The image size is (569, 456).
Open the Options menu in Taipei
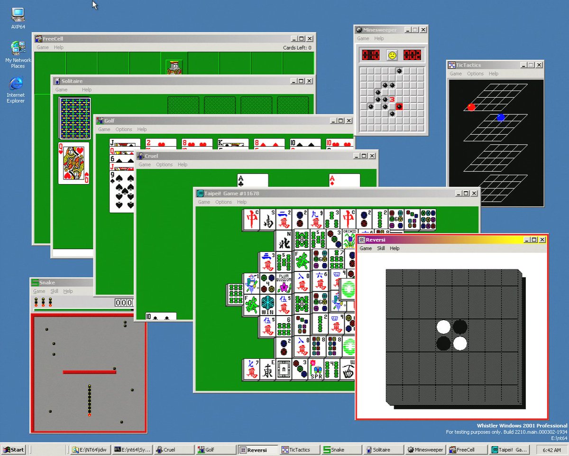pyautogui.click(x=223, y=202)
